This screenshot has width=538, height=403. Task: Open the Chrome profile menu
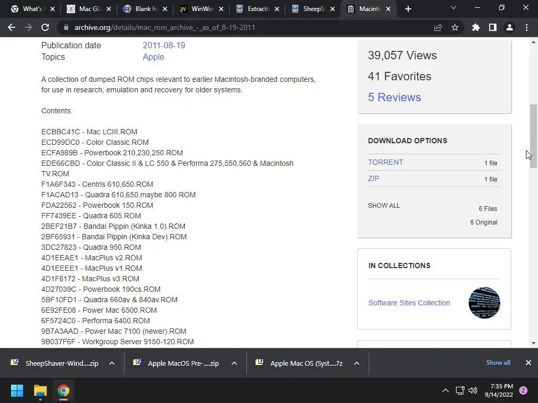[510, 27]
